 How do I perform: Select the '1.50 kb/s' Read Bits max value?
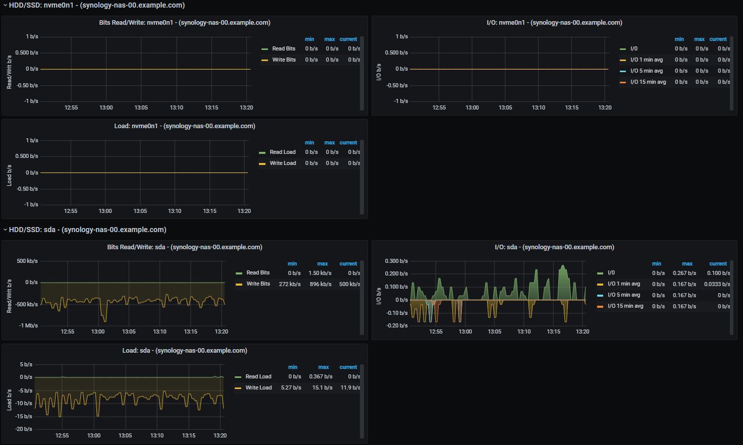320,273
